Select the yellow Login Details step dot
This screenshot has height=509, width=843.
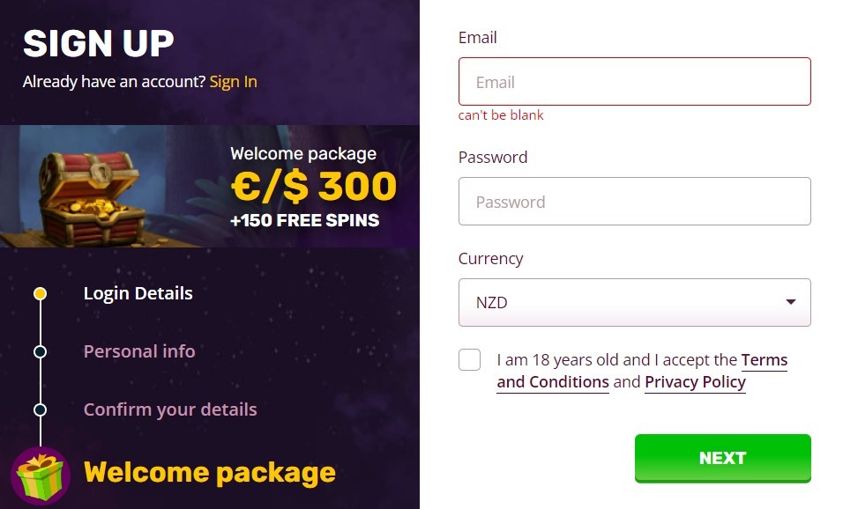[40, 294]
